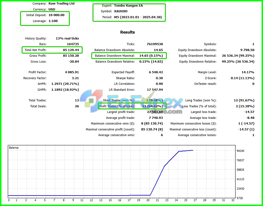Select the expert name Tombo Kangen EA
Viewport: 263px width, 206px height.
coord(128,6)
